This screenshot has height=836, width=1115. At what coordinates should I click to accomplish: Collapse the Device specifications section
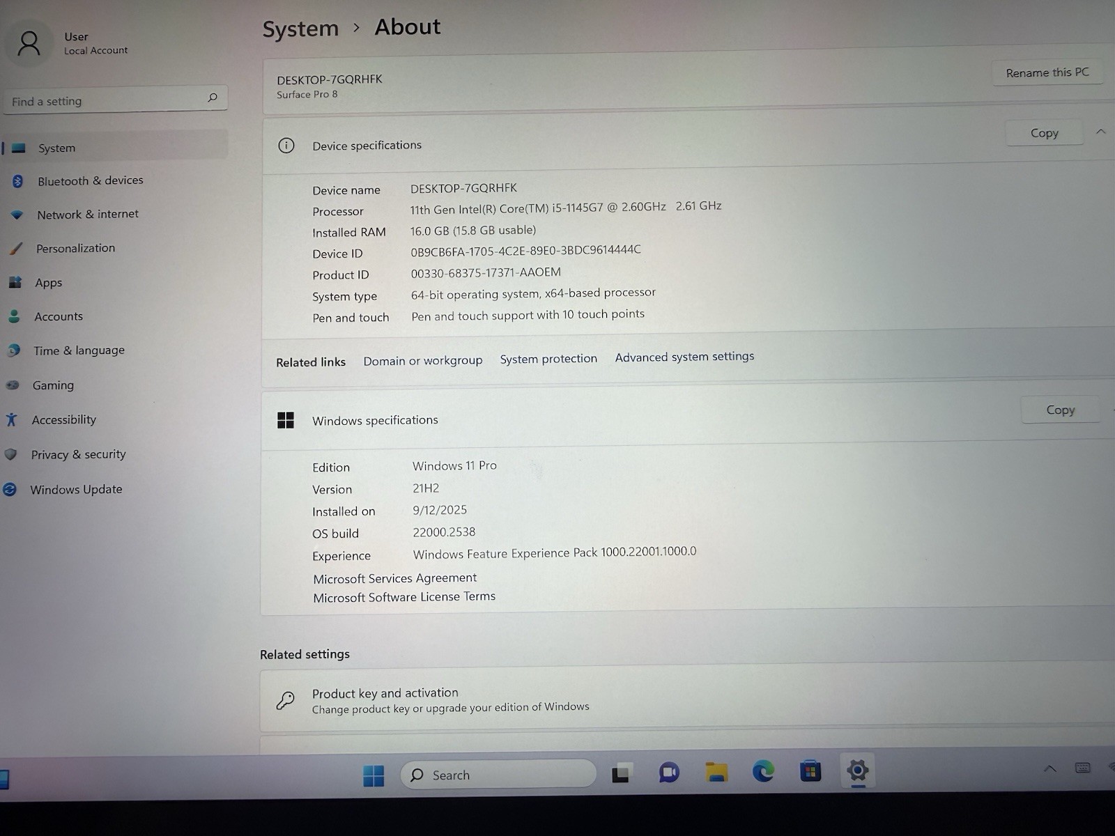click(x=1101, y=132)
